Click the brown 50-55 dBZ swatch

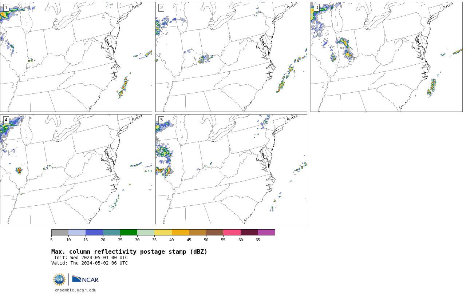pos(214,233)
